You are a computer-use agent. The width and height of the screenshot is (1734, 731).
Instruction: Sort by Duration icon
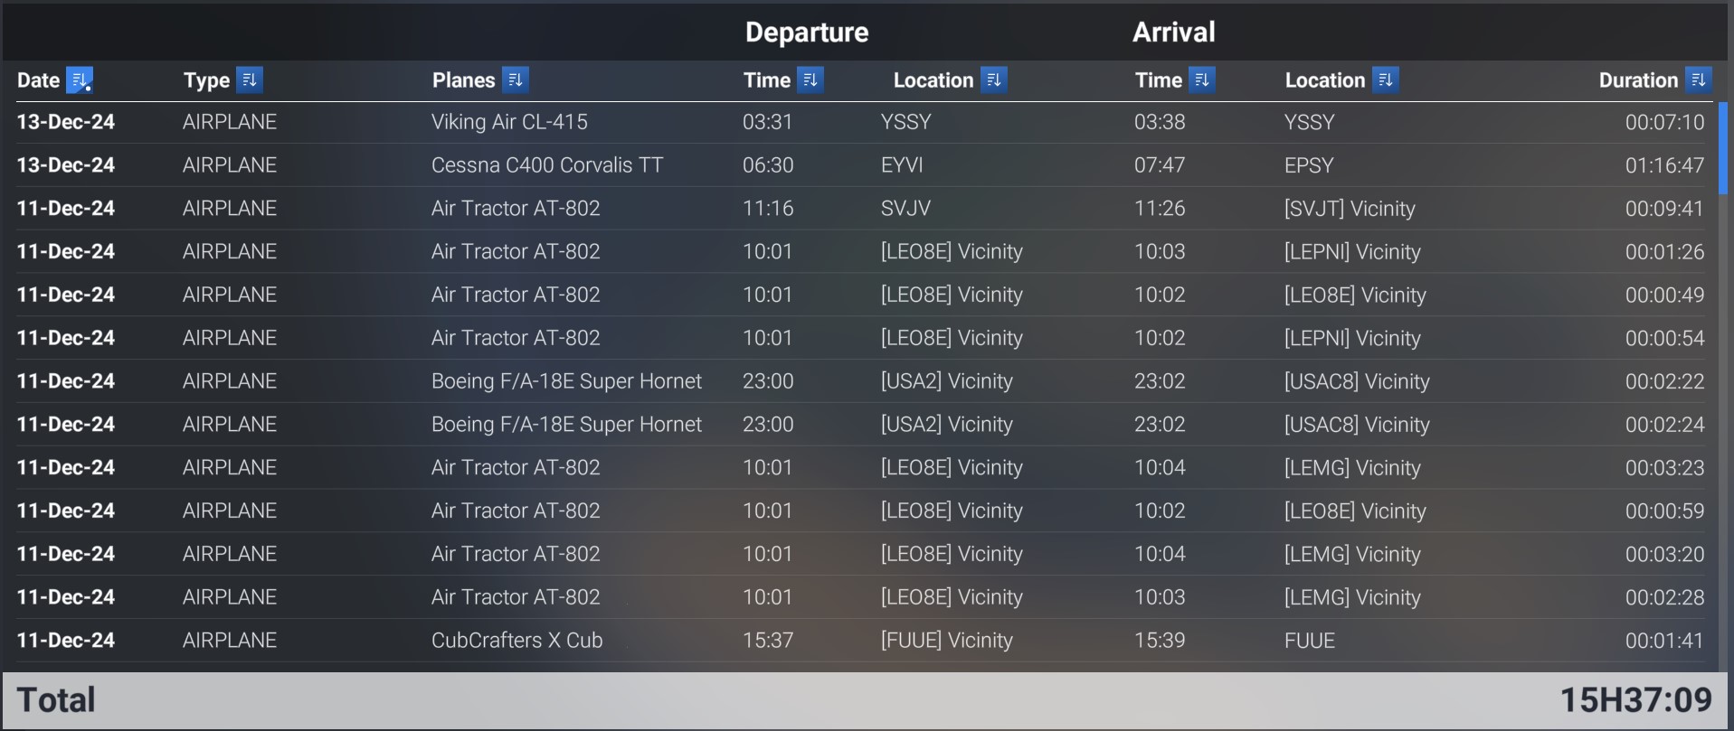coord(1698,80)
